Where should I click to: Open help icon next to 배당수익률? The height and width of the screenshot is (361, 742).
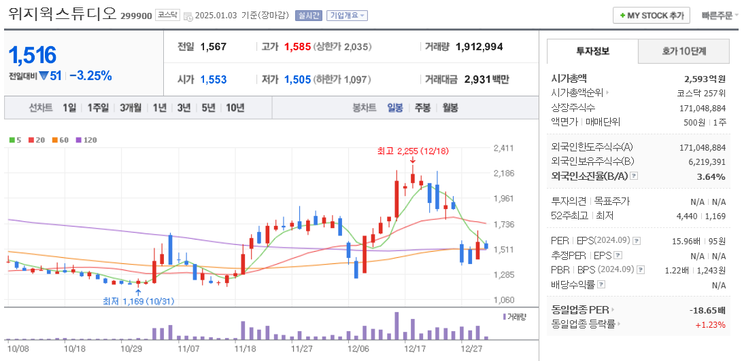601,284
